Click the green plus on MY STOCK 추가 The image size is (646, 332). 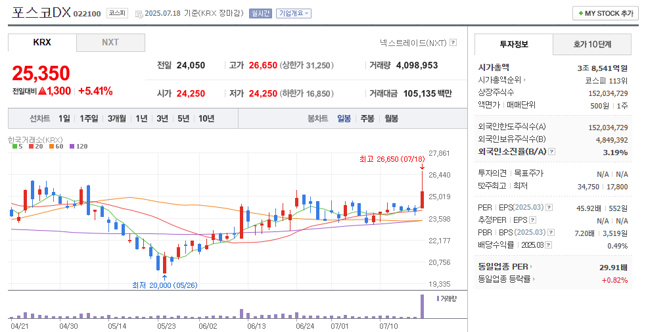[581, 14]
